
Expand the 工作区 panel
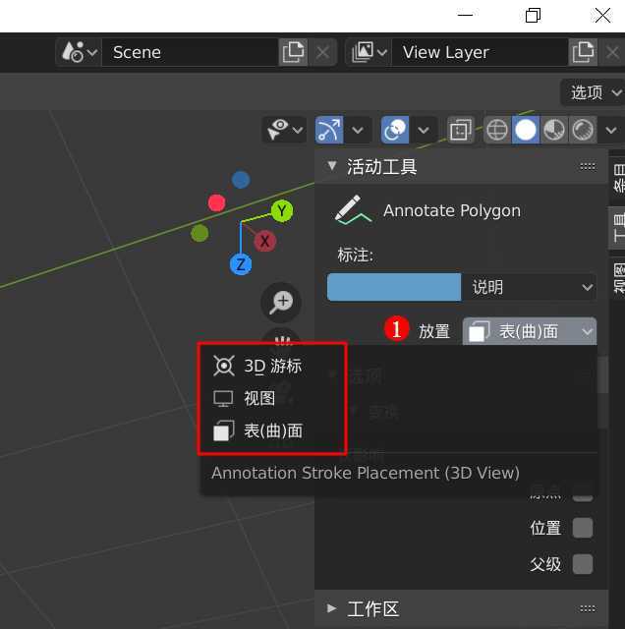(x=332, y=608)
